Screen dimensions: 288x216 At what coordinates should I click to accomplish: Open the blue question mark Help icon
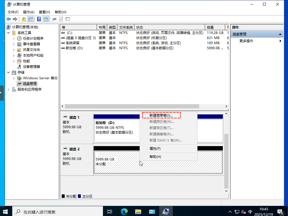click(x=39, y=19)
